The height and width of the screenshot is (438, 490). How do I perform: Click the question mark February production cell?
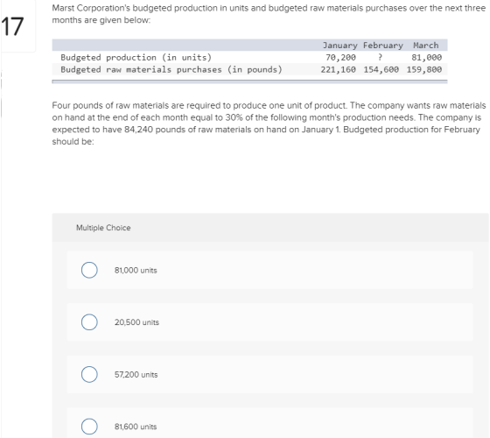click(381, 57)
